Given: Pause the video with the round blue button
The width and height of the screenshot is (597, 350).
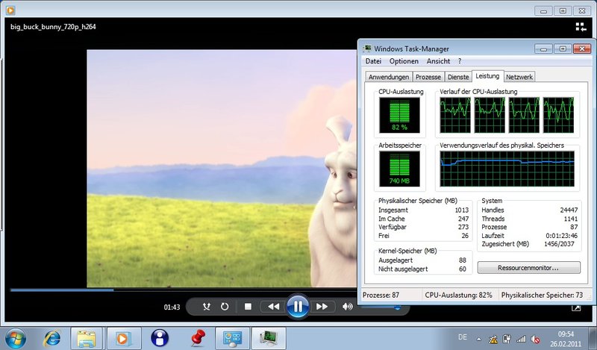Looking at the screenshot, I should [298, 306].
